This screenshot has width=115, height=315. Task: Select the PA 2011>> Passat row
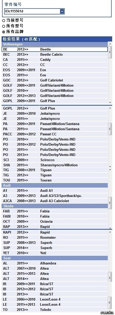click(55, 129)
